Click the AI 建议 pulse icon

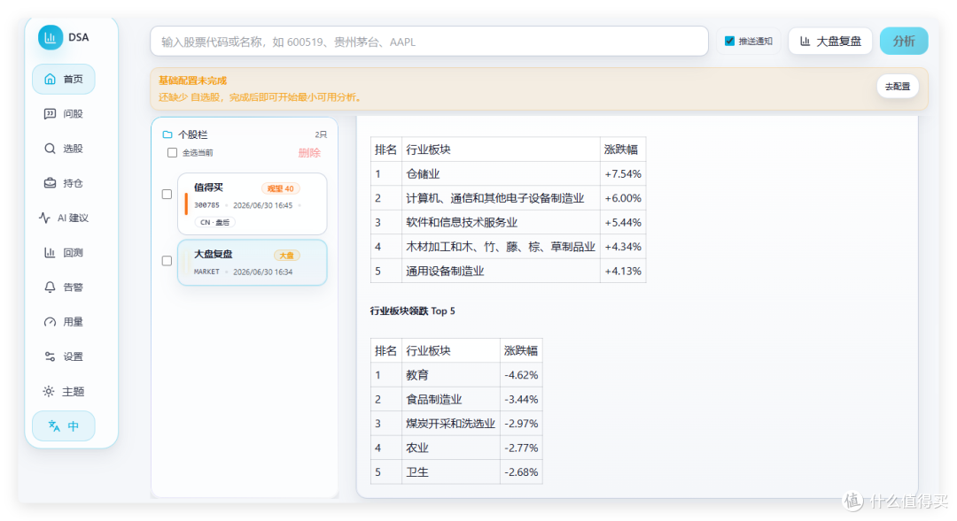point(44,218)
